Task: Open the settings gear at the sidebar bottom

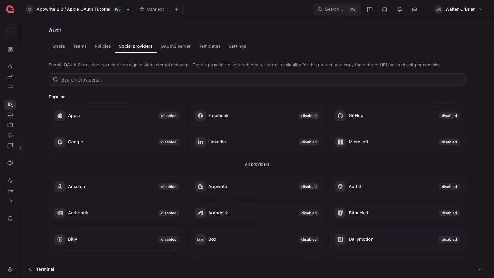Action: [x=10, y=269]
